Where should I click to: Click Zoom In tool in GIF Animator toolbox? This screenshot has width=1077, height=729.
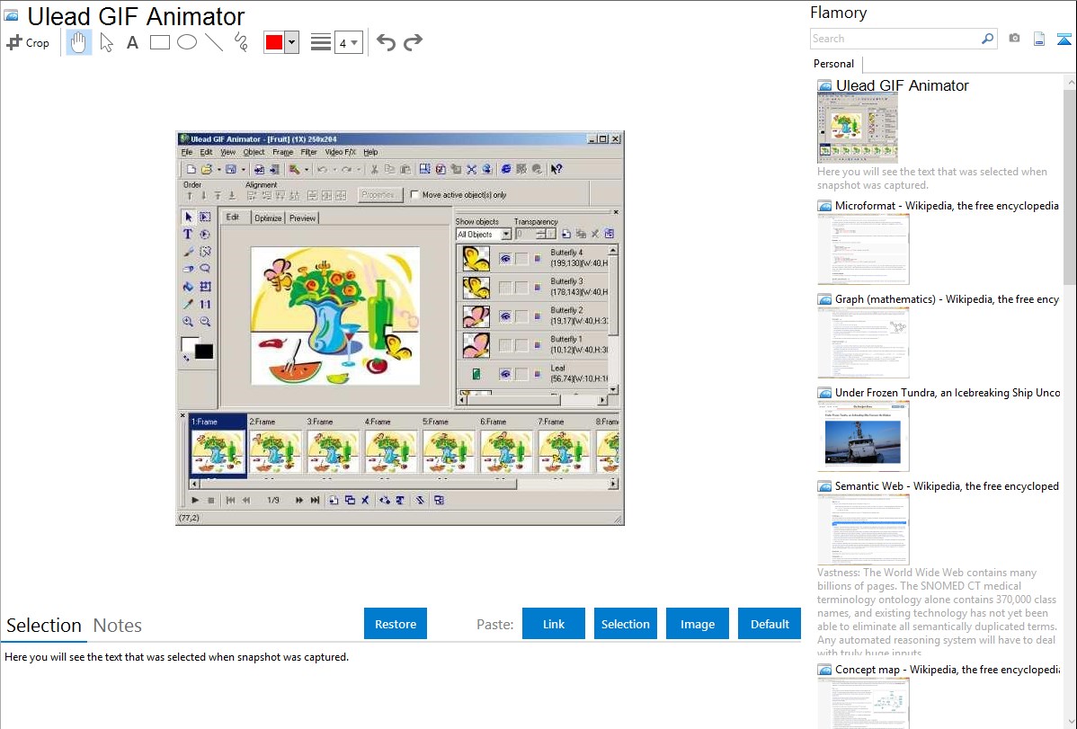[188, 322]
